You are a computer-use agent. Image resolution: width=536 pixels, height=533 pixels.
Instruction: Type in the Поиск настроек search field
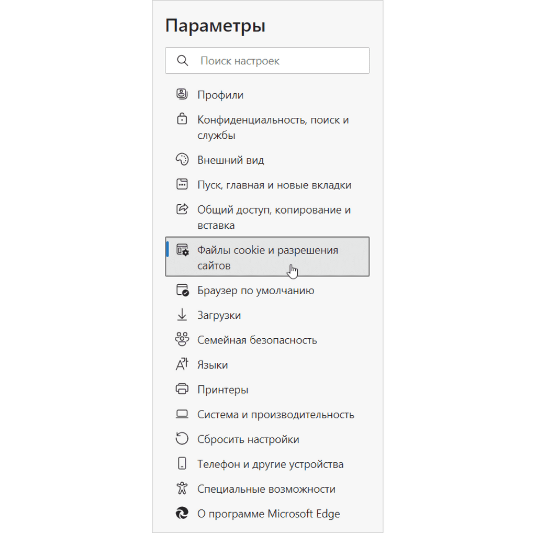click(x=277, y=61)
